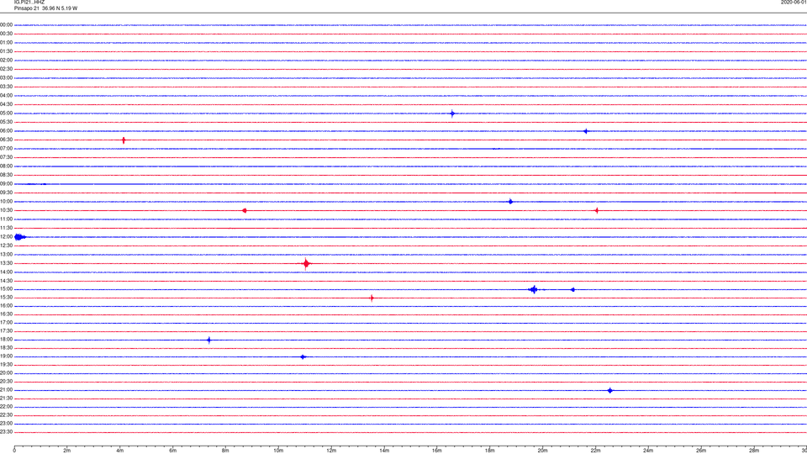Click the seismic event on the 06:00 trace
Viewport: 807px width, 454px height.
tap(586, 131)
